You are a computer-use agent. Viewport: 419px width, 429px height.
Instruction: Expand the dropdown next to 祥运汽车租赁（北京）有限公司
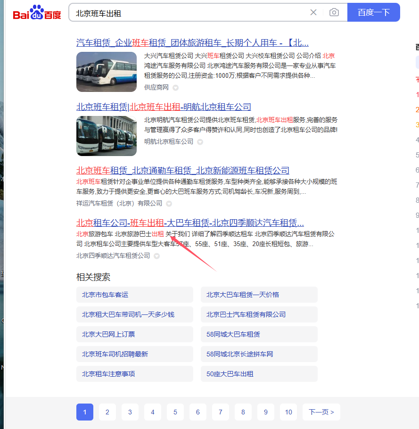[169, 204]
